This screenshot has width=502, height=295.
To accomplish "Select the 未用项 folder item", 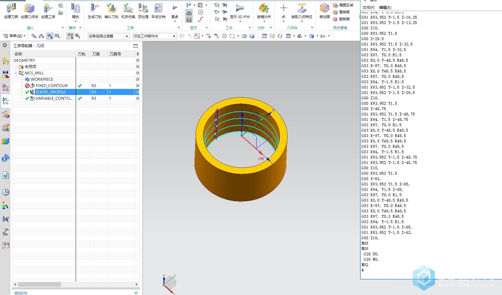I will [x=30, y=66].
